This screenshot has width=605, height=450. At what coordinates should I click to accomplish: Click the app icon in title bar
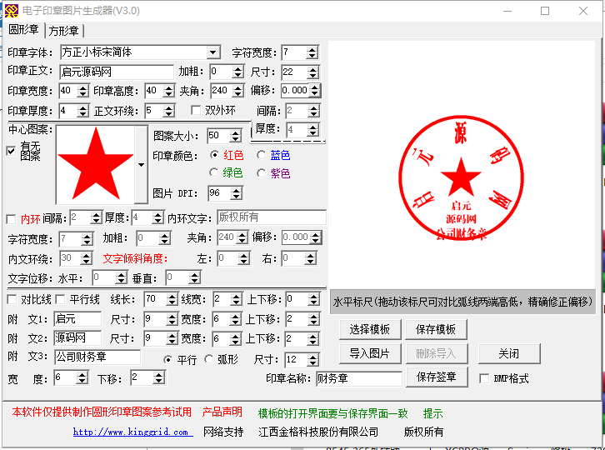click(11, 11)
